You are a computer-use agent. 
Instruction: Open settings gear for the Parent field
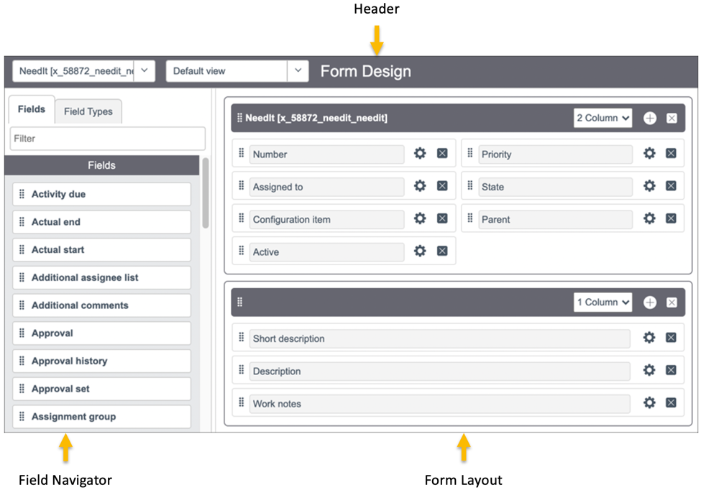649,219
